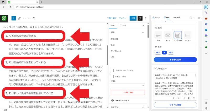This screenshot has width=210, height=111.
Task: Select the blog post format icon
Action: pyautogui.click(x=178, y=35)
